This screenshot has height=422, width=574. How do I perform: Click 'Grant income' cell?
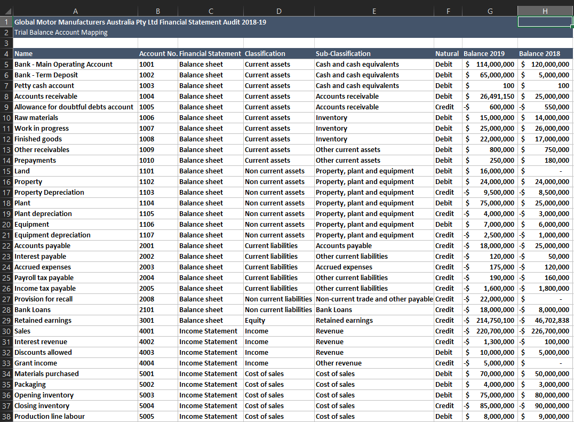75,363
